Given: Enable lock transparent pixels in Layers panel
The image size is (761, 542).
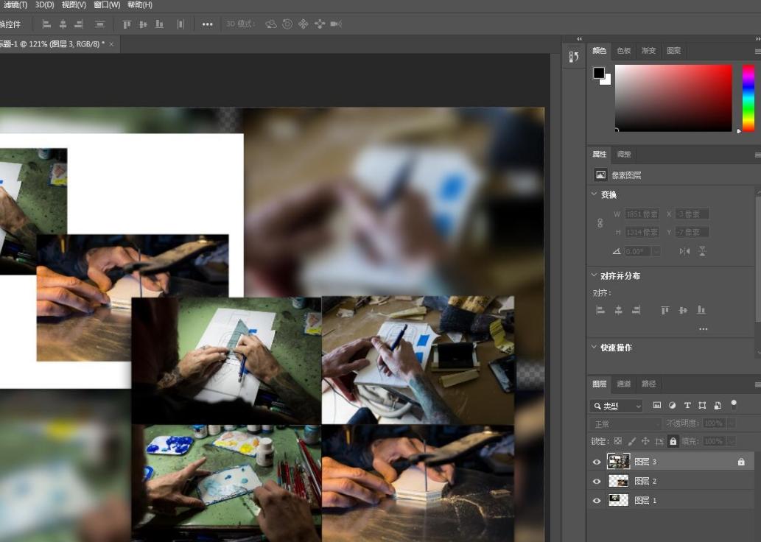Looking at the screenshot, I should click(617, 440).
